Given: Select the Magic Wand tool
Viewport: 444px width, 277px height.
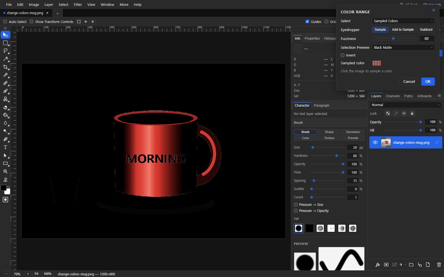Looking at the screenshot, I should point(5,59).
